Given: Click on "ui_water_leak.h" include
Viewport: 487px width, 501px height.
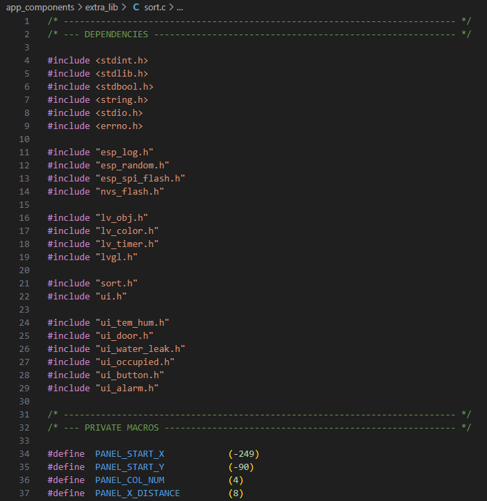Looking at the screenshot, I should pos(141,349).
